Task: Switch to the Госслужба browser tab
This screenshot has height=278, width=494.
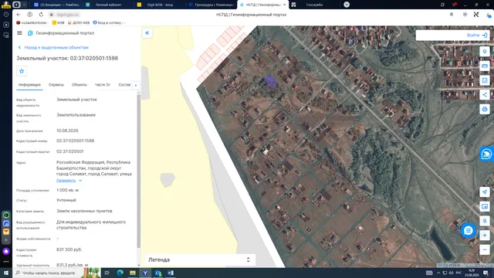Action: 314,5
